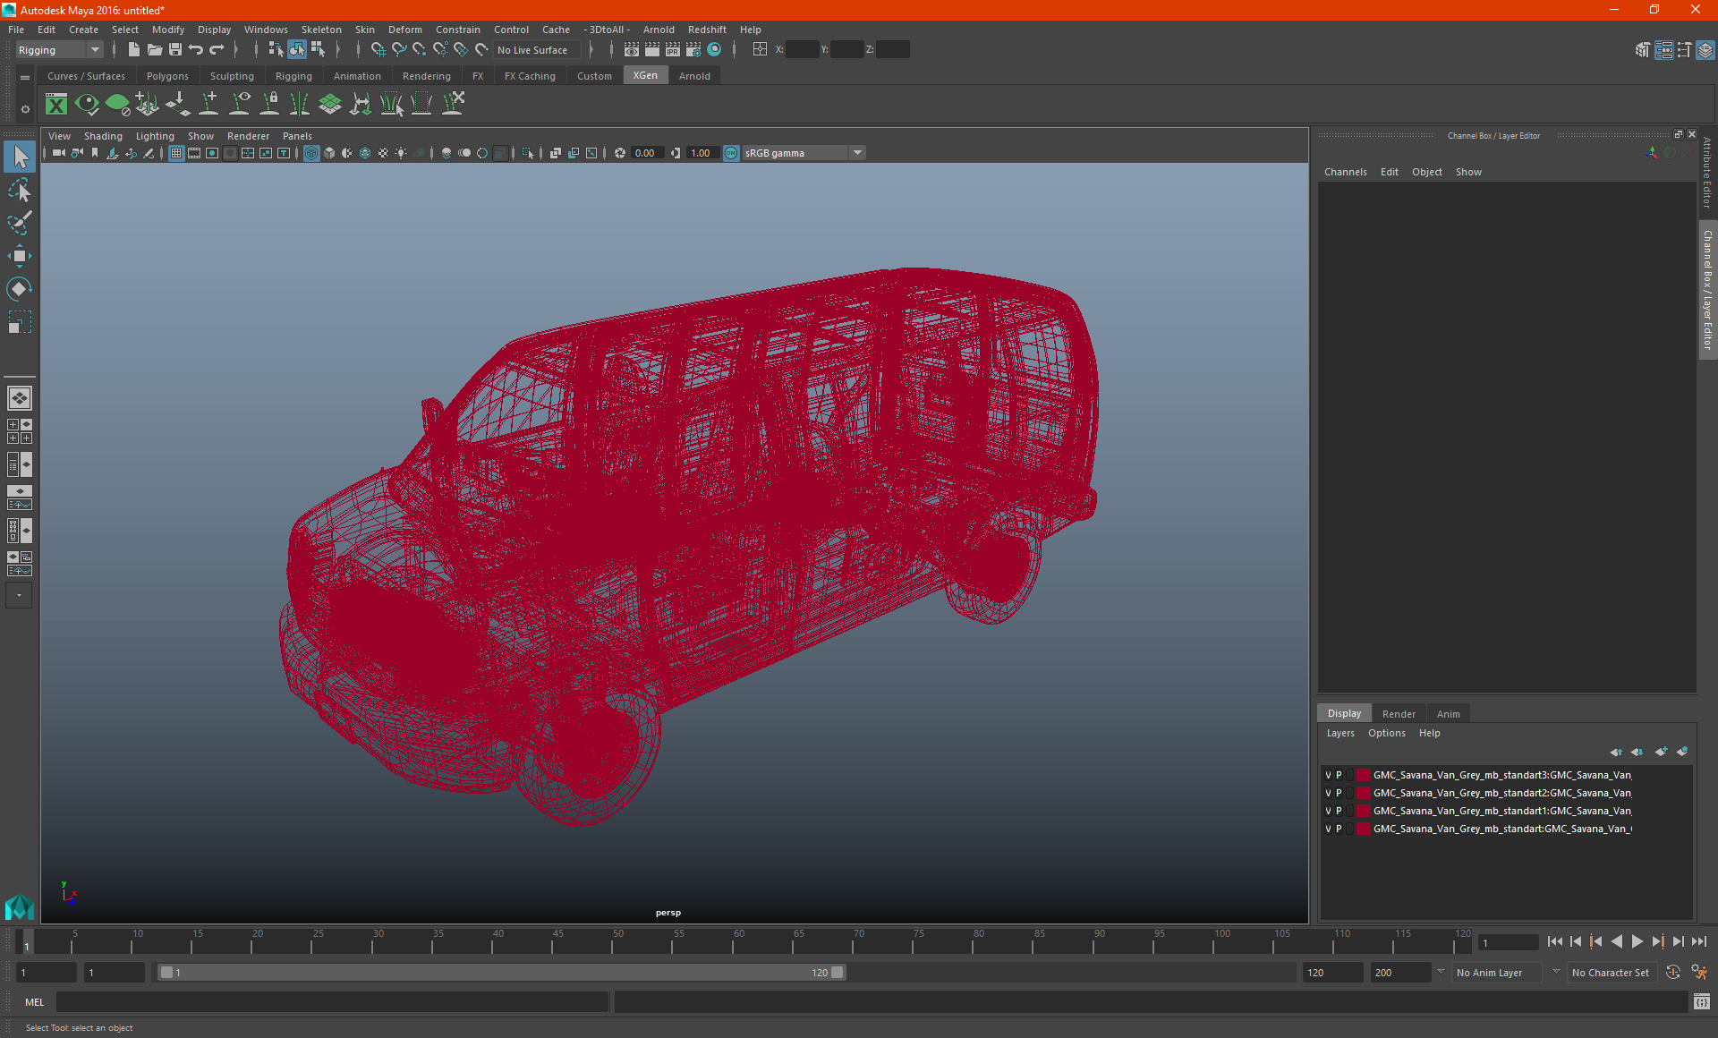Switch to the Polygons shelf tab
The height and width of the screenshot is (1038, 1718).
tap(167, 76)
